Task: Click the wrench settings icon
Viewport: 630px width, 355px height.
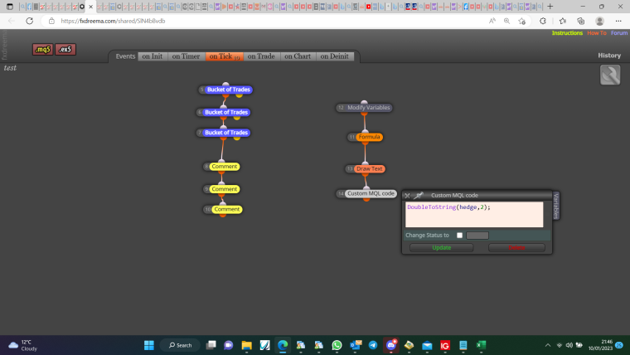Action: point(610,75)
